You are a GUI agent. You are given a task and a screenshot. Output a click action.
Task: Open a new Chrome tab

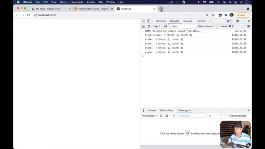tap(161, 9)
